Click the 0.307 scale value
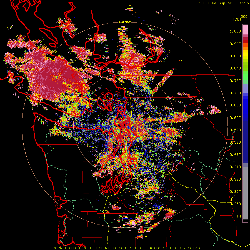Image resolution: width=250 pixels, height=250 pixels. [x=235, y=192]
